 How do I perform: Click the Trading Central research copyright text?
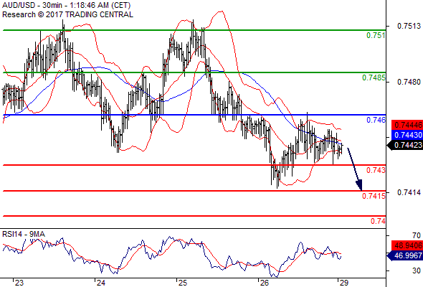[67, 14]
